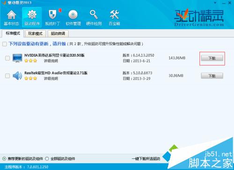
Task: Click the 主程序版本 7.0.801.1250 status text
Action: 26,167
